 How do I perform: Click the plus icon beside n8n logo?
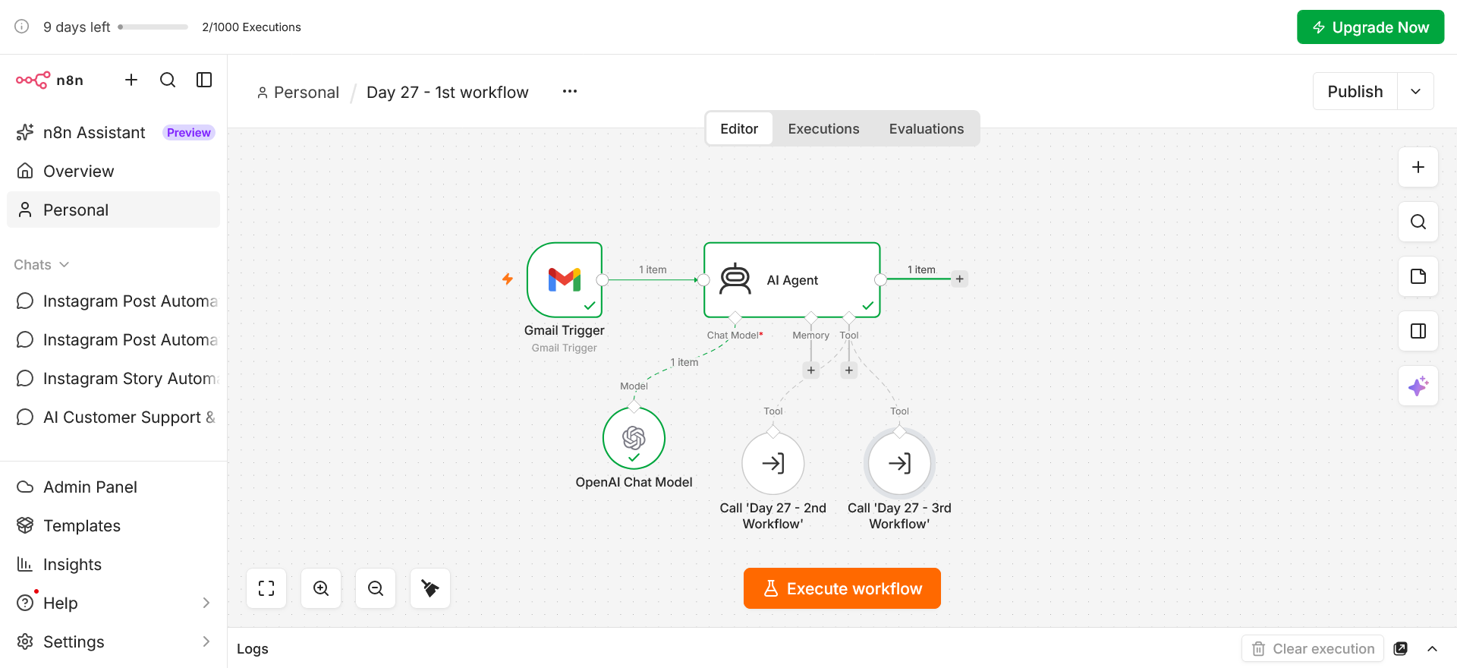(x=131, y=80)
